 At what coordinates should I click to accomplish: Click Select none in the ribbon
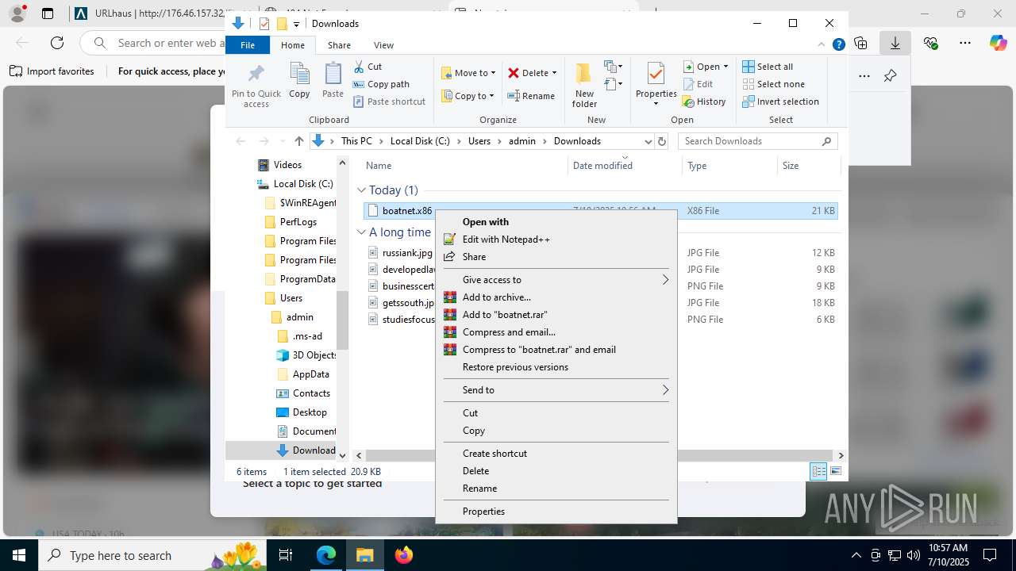[x=773, y=84]
